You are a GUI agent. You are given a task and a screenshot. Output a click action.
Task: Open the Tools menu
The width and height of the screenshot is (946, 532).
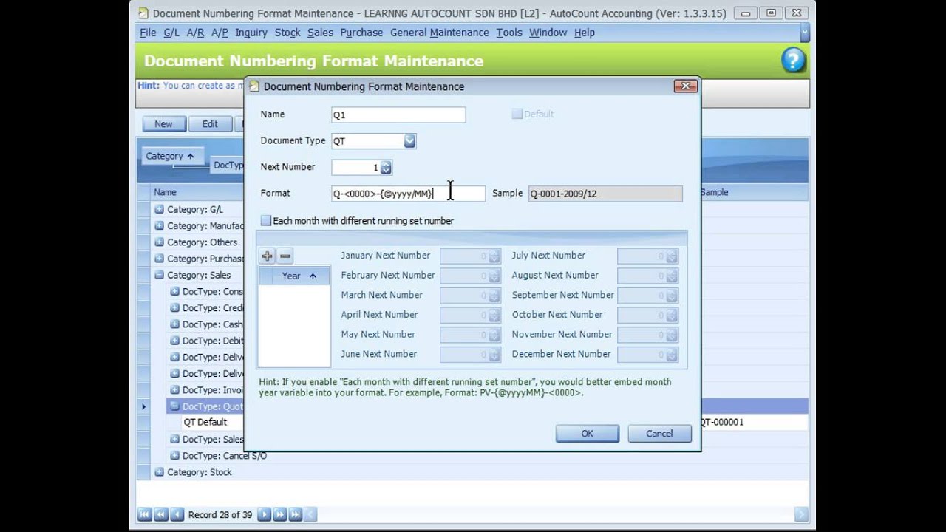508,33
